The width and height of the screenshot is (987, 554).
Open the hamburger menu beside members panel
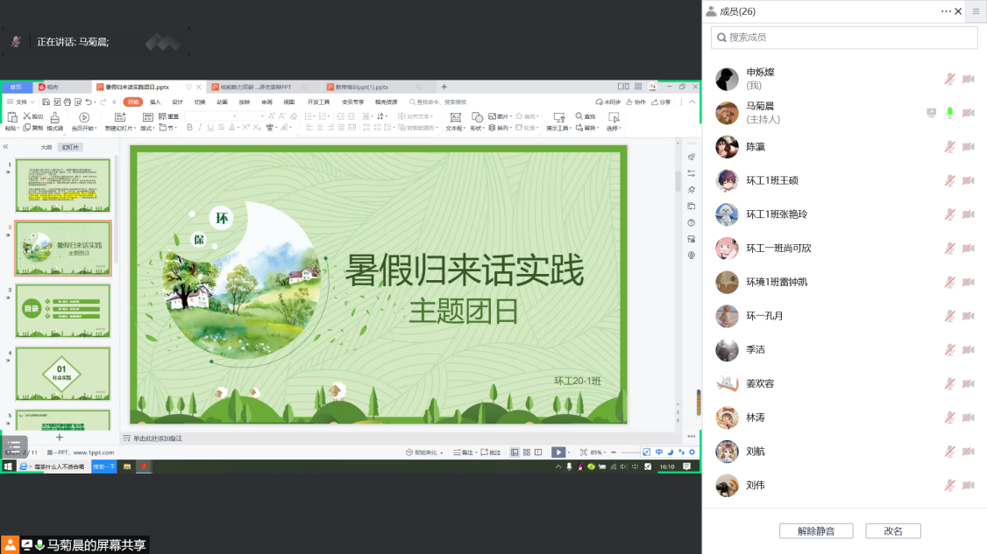[x=976, y=11]
